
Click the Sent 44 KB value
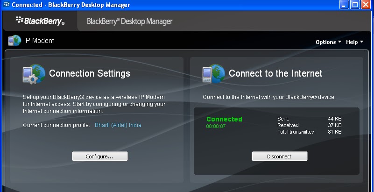(335, 119)
